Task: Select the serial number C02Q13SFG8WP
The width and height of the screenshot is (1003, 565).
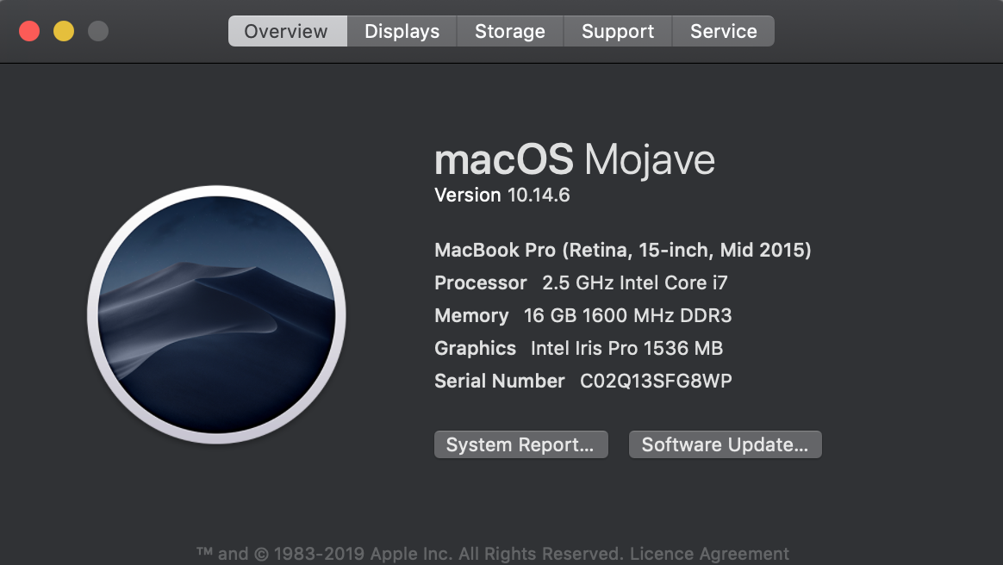Action: click(x=656, y=381)
